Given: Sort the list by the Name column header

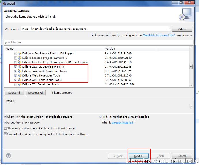Looking at the screenshot, I should click(x=53, y=49).
